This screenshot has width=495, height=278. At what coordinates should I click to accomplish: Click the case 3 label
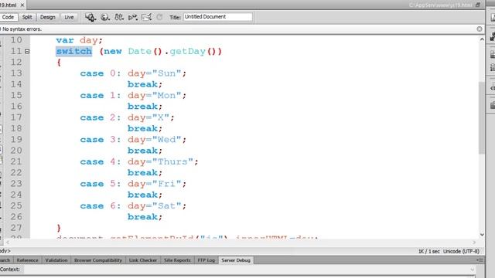point(100,139)
